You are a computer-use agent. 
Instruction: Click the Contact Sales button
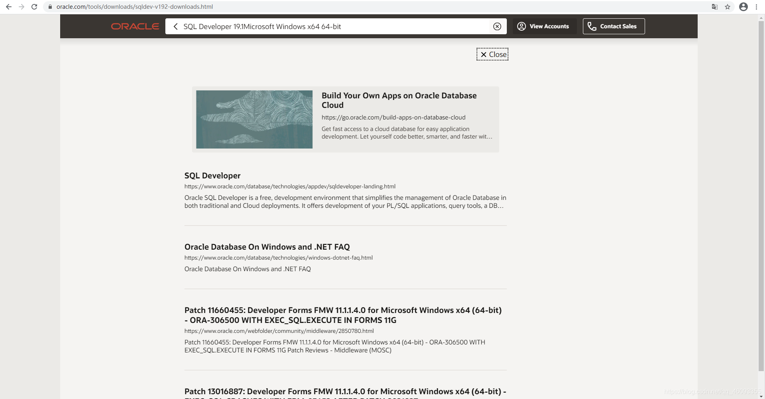tap(614, 26)
